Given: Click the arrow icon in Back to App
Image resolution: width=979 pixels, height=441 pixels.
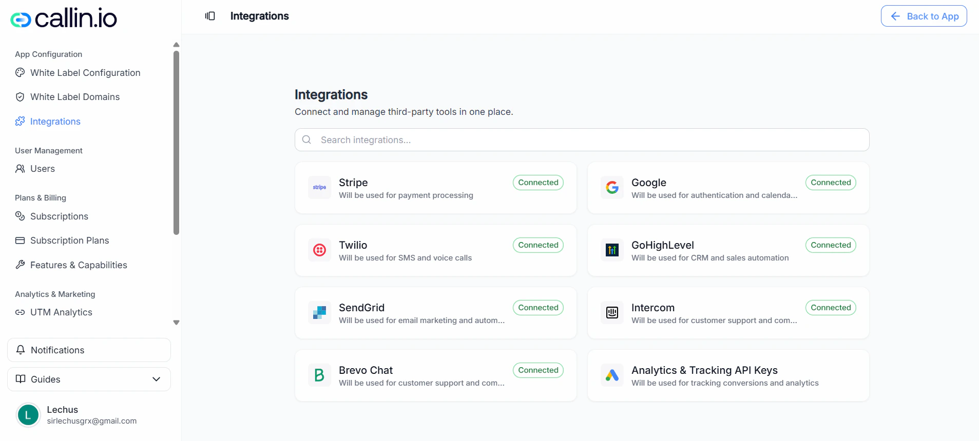Looking at the screenshot, I should [895, 16].
